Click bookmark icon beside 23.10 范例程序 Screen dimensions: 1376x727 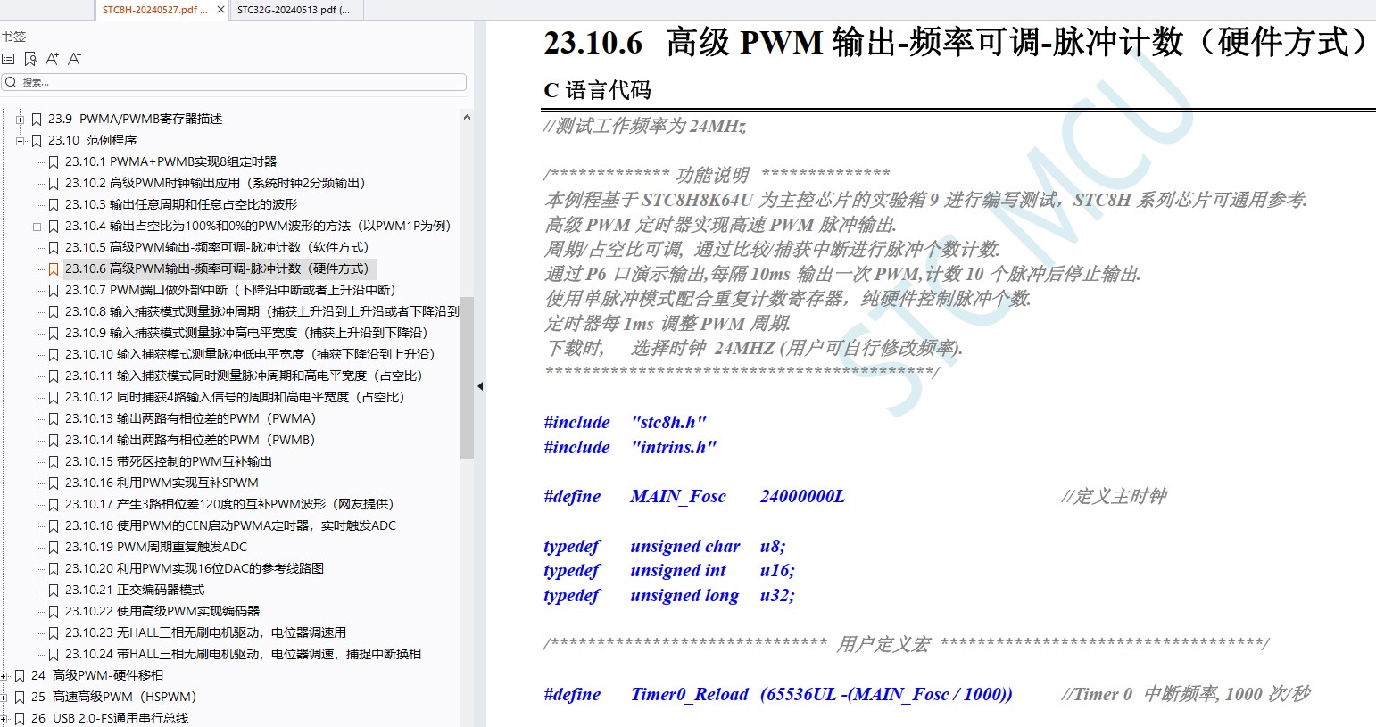(x=37, y=140)
